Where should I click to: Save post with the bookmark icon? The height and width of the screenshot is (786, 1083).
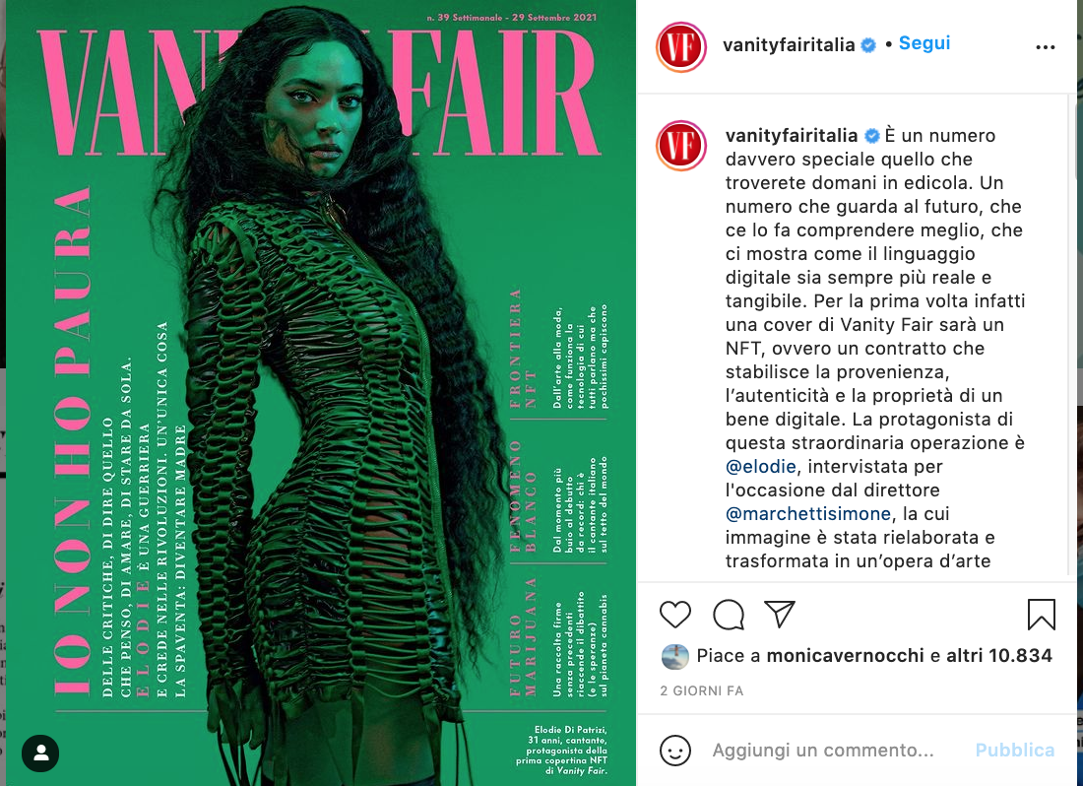[1041, 614]
